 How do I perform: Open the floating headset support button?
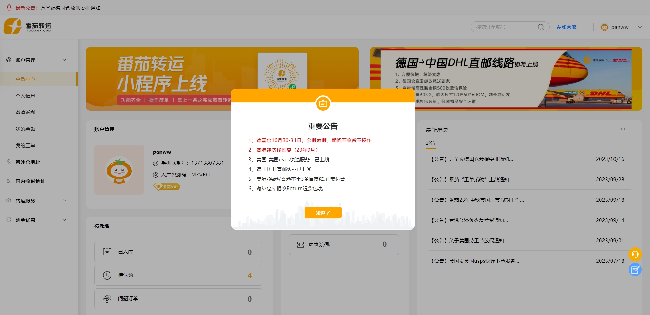pos(635,254)
